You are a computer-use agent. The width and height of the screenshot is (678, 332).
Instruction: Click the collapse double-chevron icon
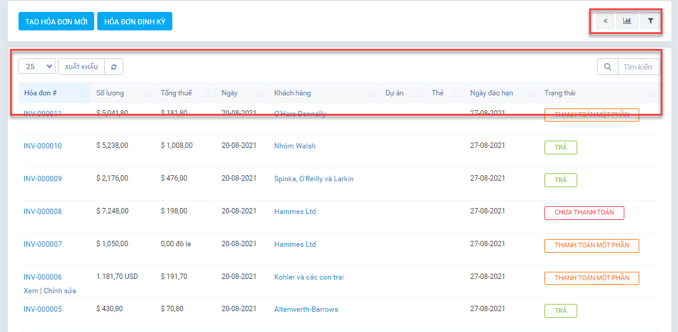[x=605, y=21]
